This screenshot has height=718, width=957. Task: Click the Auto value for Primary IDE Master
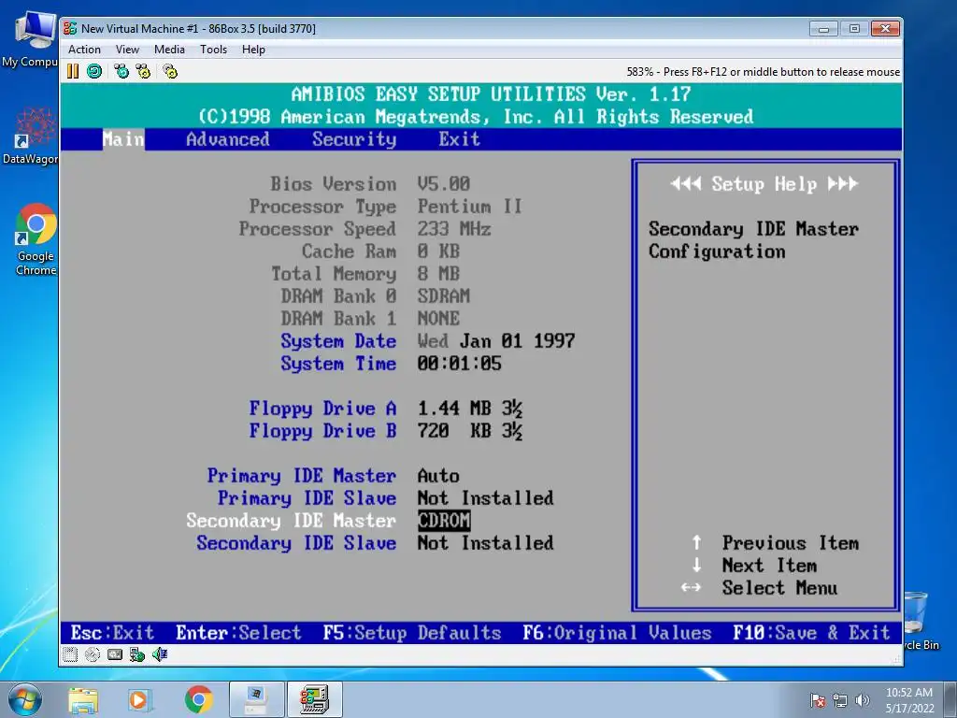pyautogui.click(x=438, y=475)
